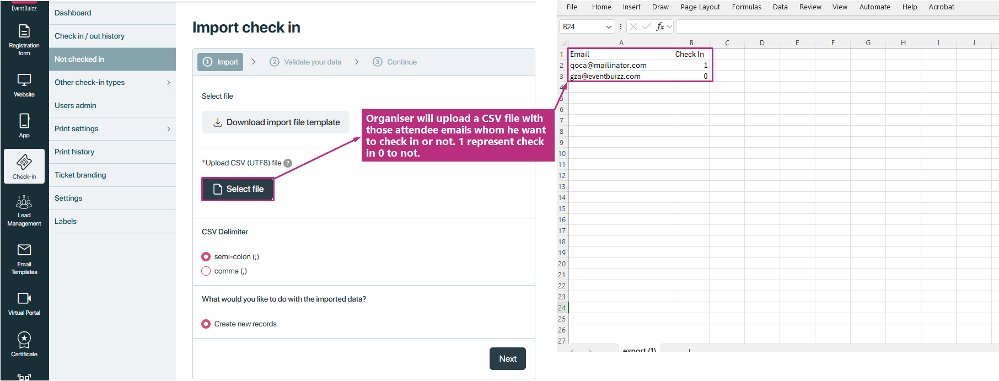Click Download import file template button
This screenshot has height=381, width=999.
coord(276,122)
